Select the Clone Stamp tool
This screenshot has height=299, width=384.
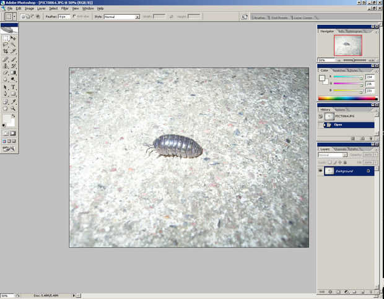[6, 66]
